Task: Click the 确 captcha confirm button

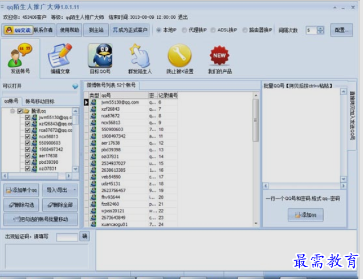Action: point(84,236)
